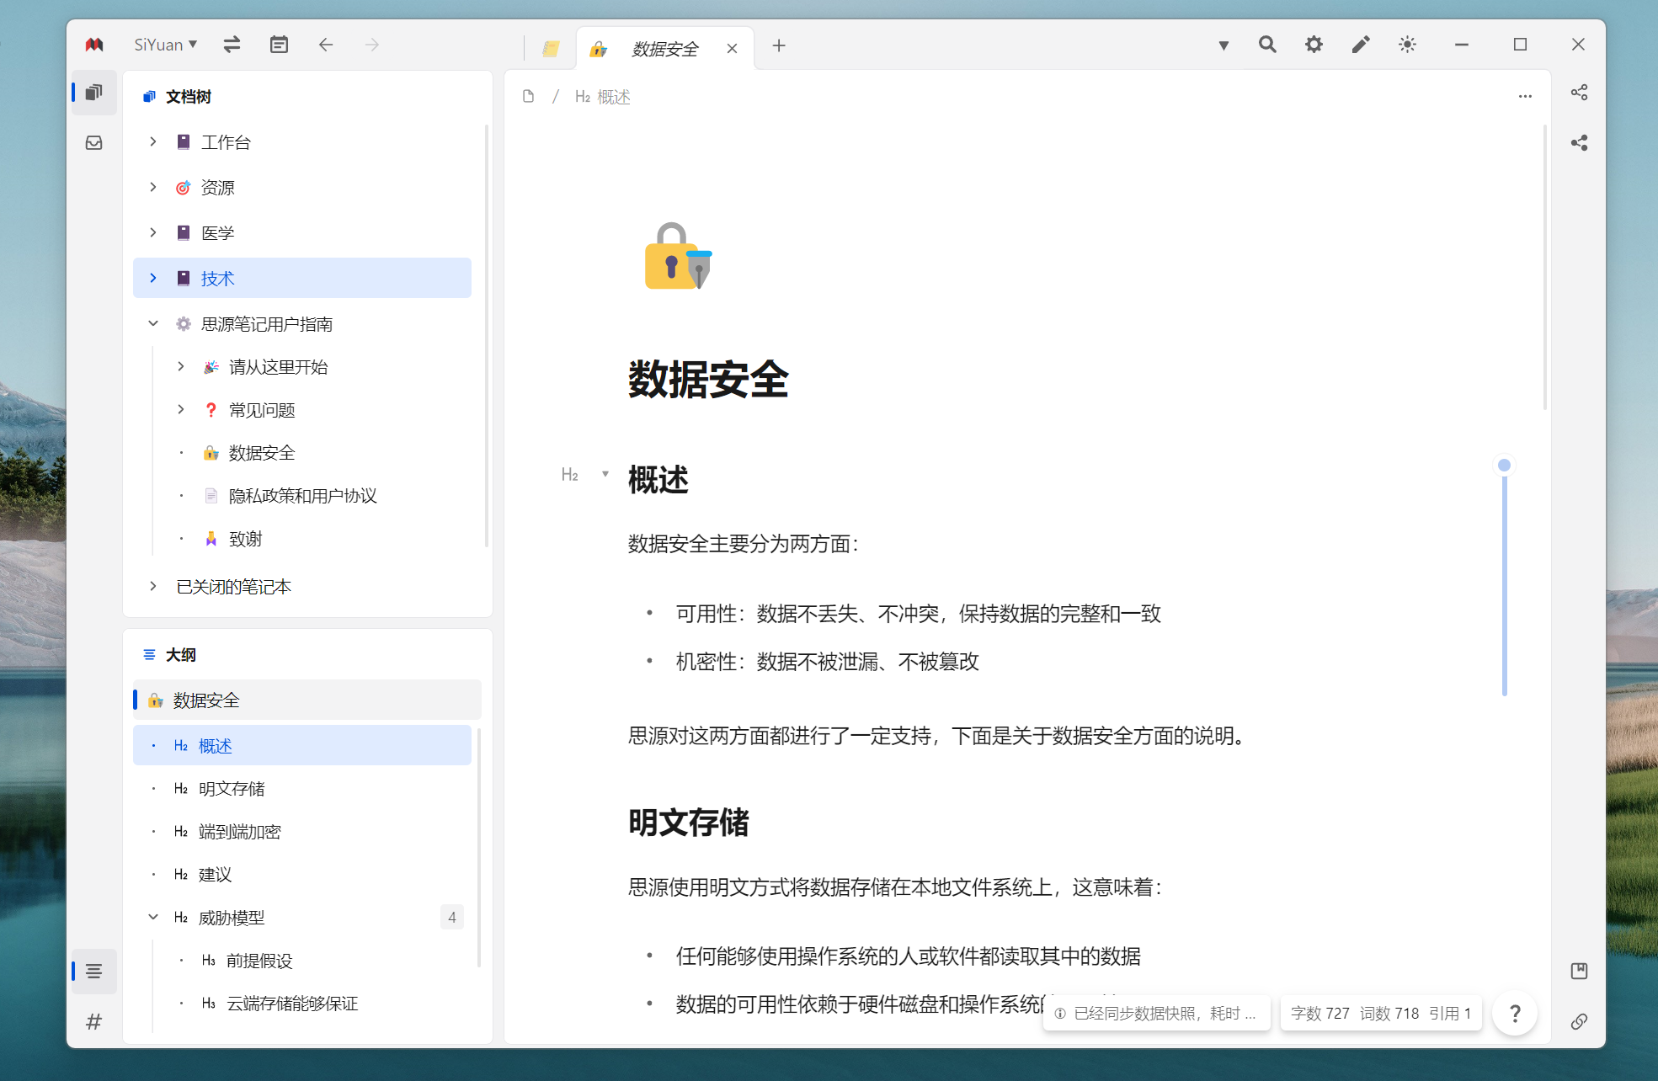Image resolution: width=1658 pixels, height=1081 pixels.
Task: Open the tags hash panel
Action: pyautogui.click(x=94, y=1021)
